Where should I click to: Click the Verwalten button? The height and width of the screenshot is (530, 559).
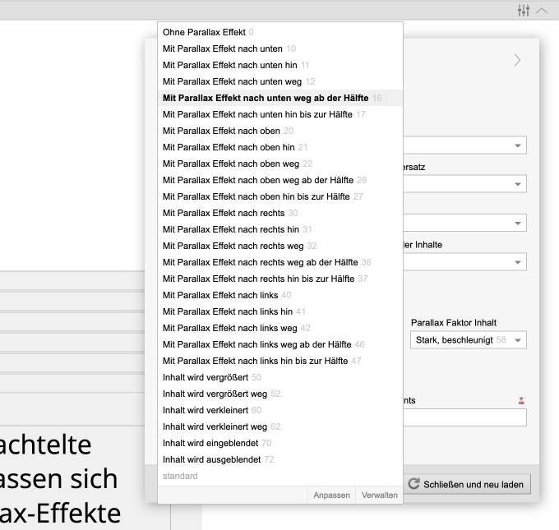point(379,495)
